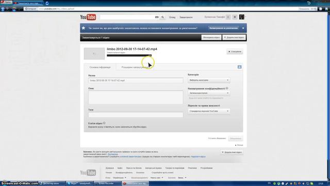330x186 pixels.
Task: Click the browser back arrow button
Action: tap(3, 9)
